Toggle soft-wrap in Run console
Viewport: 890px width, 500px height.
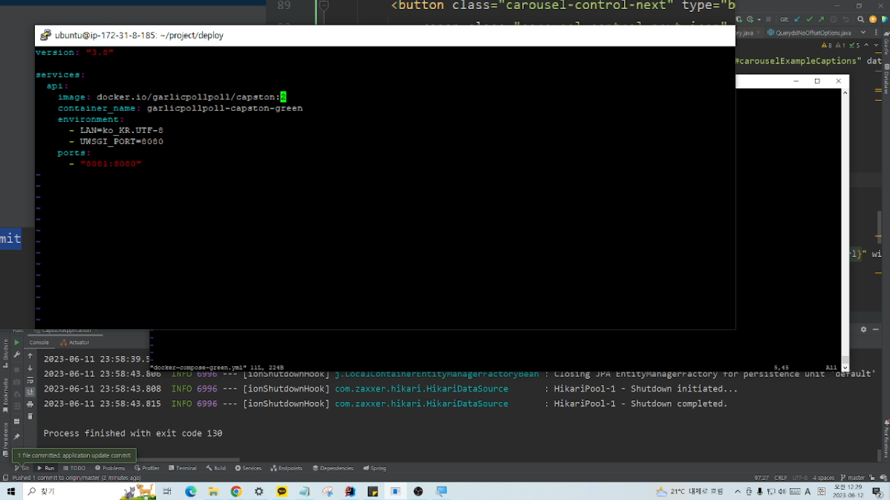30,380
